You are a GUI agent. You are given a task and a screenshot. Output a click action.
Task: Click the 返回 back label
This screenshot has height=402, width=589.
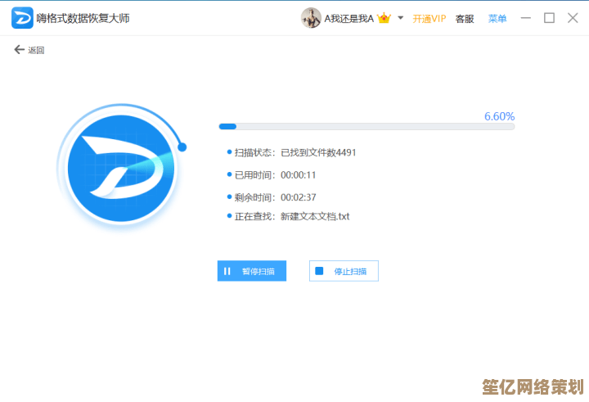(x=36, y=51)
